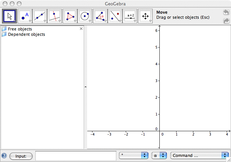Image resolution: width=231 pixels, height=162 pixels.
Task: Pick the Perpendicular line tool
Action: tap(55, 16)
